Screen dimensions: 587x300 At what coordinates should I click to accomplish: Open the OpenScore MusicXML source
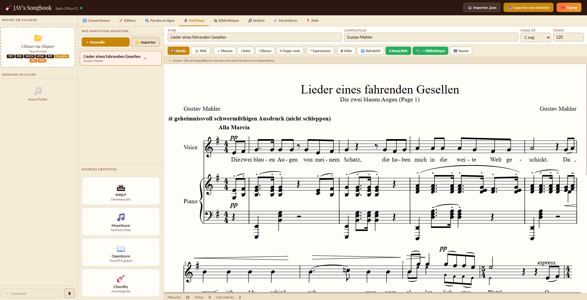[121, 252]
